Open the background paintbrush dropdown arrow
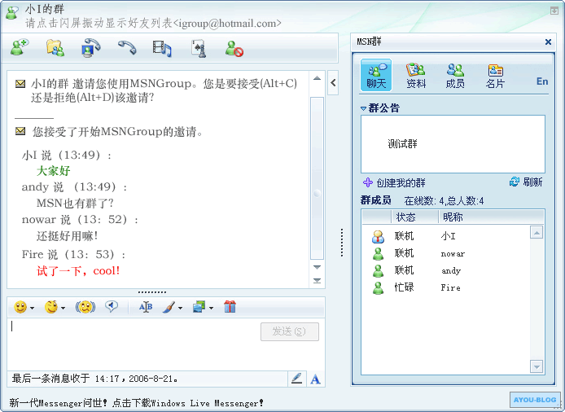The width and height of the screenshot is (565, 412). [x=180, y=308]
